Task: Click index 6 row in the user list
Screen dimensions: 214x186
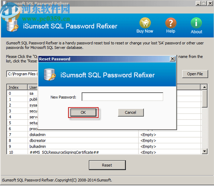Action: (23, 129)
